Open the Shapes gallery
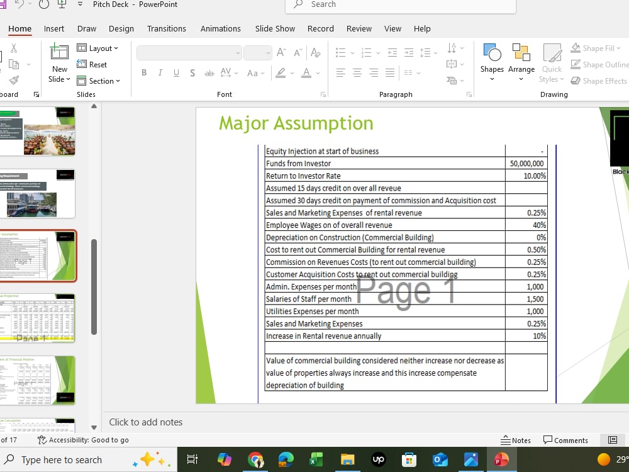 point(492,62)
